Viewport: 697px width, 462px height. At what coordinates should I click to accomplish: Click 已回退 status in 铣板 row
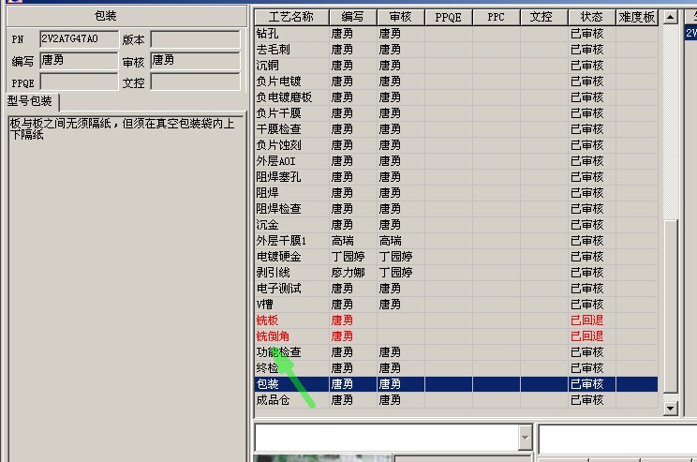point(587,320)
